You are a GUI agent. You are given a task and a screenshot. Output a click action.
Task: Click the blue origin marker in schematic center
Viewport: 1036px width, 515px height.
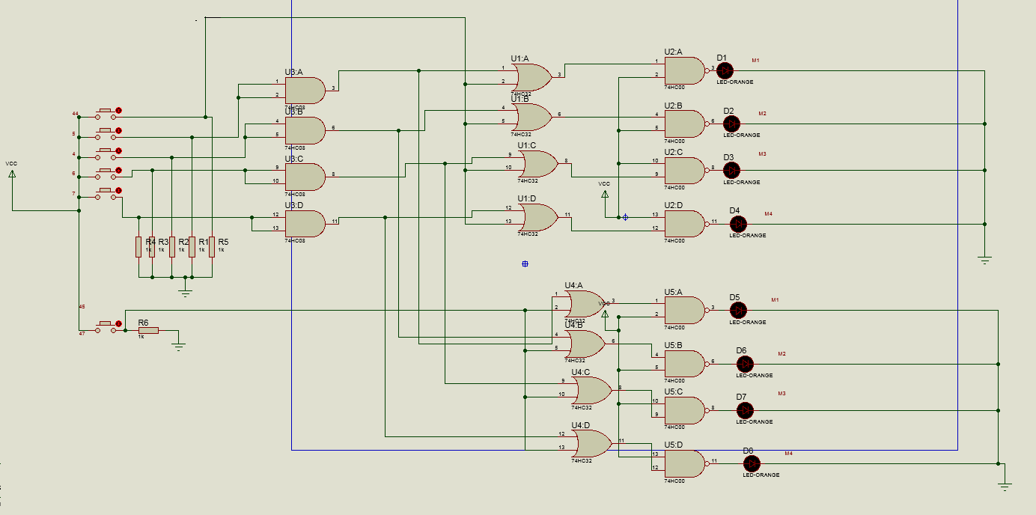[x=525, y=263]
